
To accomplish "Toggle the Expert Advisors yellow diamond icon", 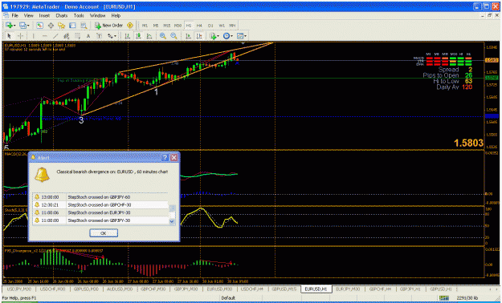I will pyautogui.click(x=130, y=26).
